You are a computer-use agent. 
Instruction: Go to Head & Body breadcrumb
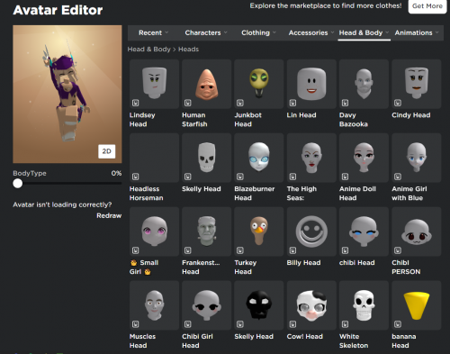(x=148, y=50)
